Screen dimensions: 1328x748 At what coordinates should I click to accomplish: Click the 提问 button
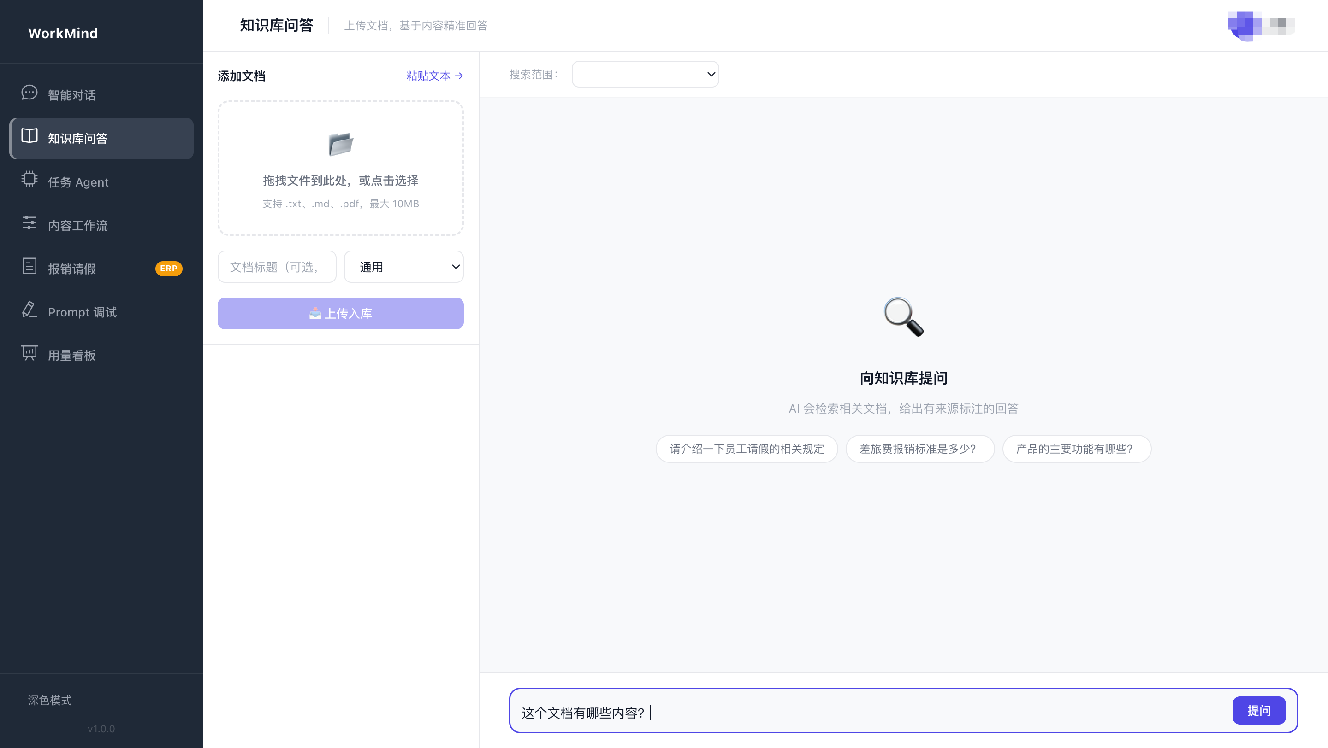1259,710
